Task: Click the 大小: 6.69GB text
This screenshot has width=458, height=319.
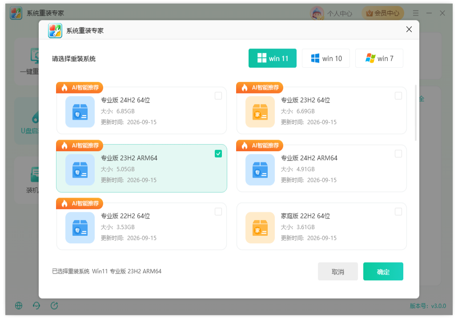Action: 297,111
